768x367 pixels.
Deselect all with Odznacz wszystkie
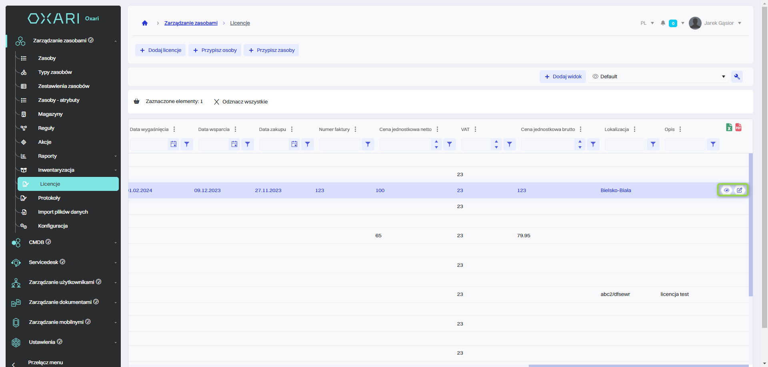point(241,102)
